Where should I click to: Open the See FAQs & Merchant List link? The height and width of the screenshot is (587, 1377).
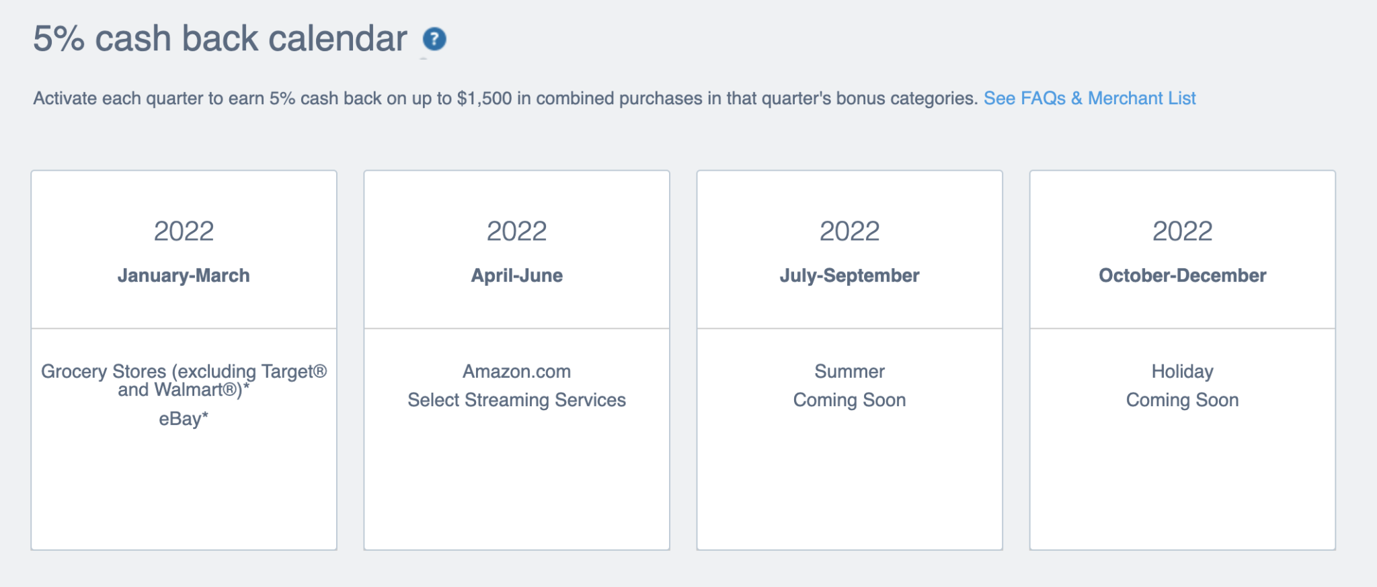click(x=1089, y=99)
